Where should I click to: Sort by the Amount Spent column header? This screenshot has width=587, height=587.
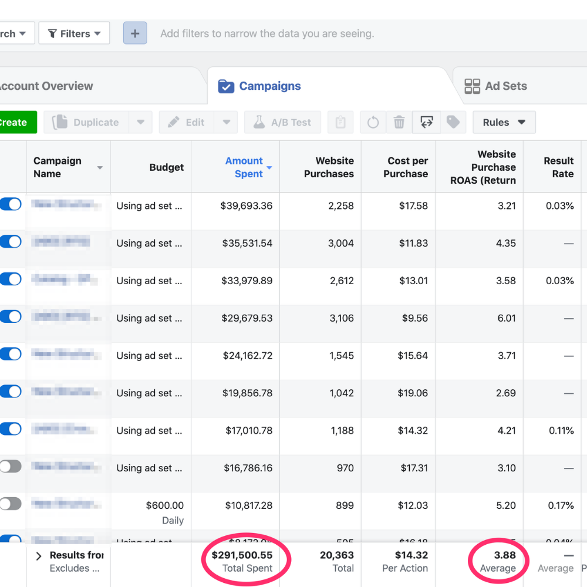point(244,167)
